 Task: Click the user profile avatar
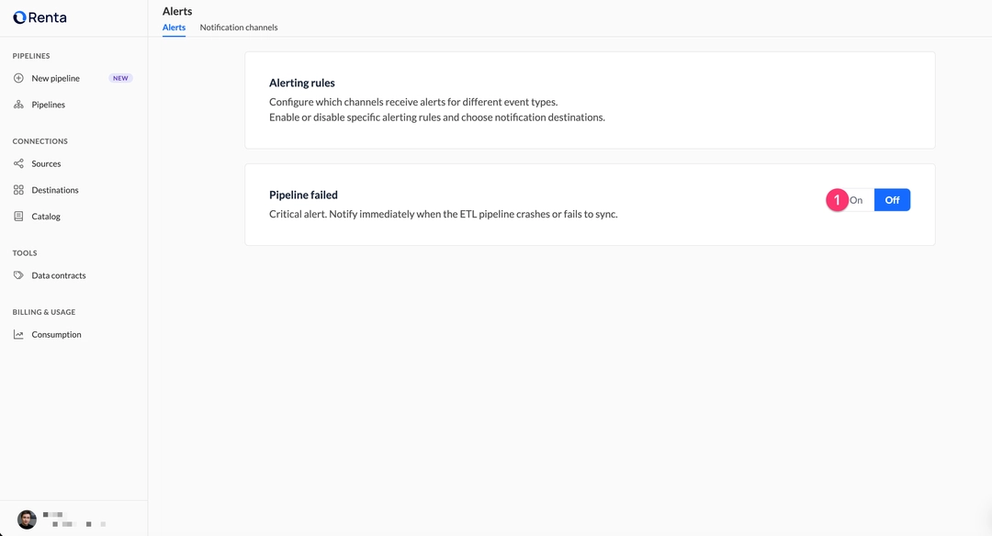[x=26, y=519]
